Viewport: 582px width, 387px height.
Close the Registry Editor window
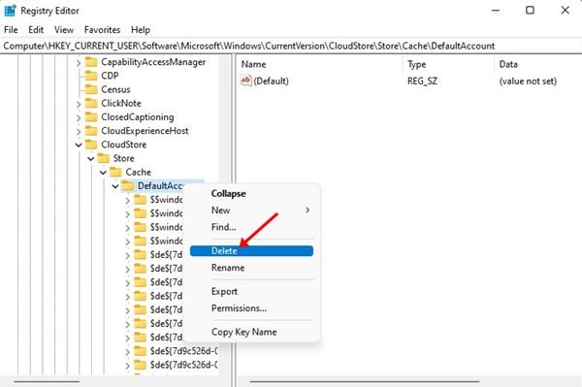coord(565,11)
